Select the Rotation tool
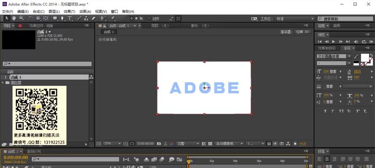Image resolution: width=375 pixels, height=168 pixels. [x=31, y=18]
